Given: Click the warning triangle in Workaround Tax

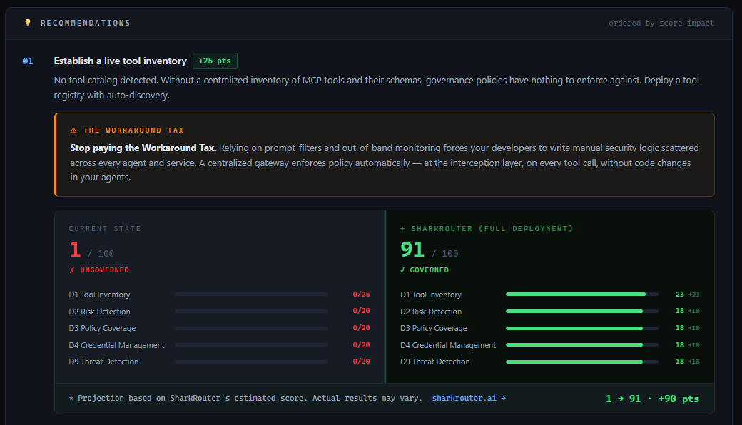Looking at the screenshot, I should (73, 130).
